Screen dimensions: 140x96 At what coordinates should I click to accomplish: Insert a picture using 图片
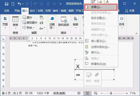point(27,18)
